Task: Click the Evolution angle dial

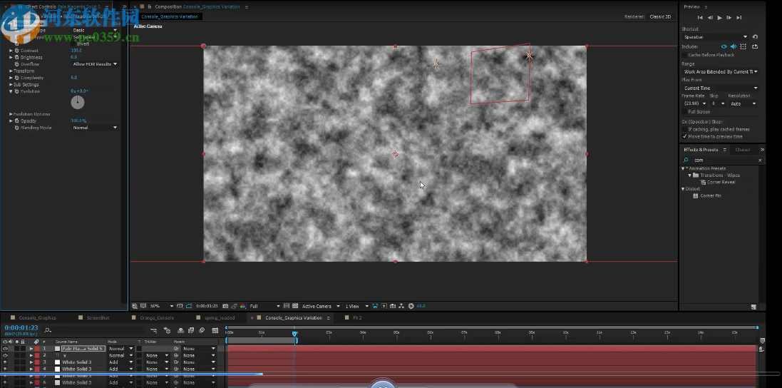Action: (x=77, y=103)
